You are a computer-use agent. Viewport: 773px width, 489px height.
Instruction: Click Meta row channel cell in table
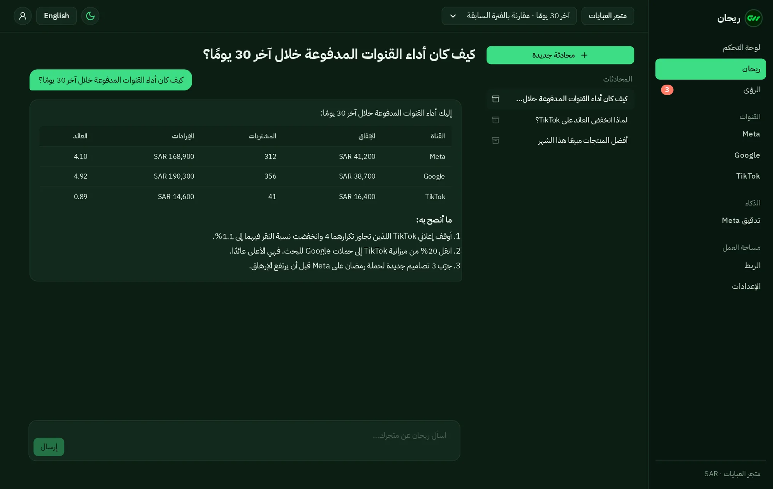[438, 157]
